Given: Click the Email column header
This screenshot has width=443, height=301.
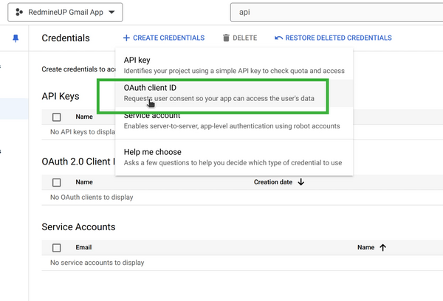Looking at the screenshot, I should tap(83, 248).
